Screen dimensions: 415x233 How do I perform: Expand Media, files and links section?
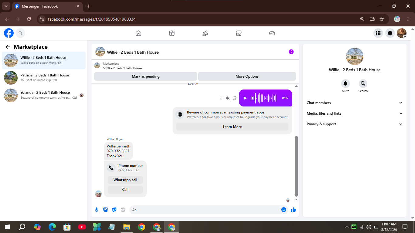(x=355, y=113)
